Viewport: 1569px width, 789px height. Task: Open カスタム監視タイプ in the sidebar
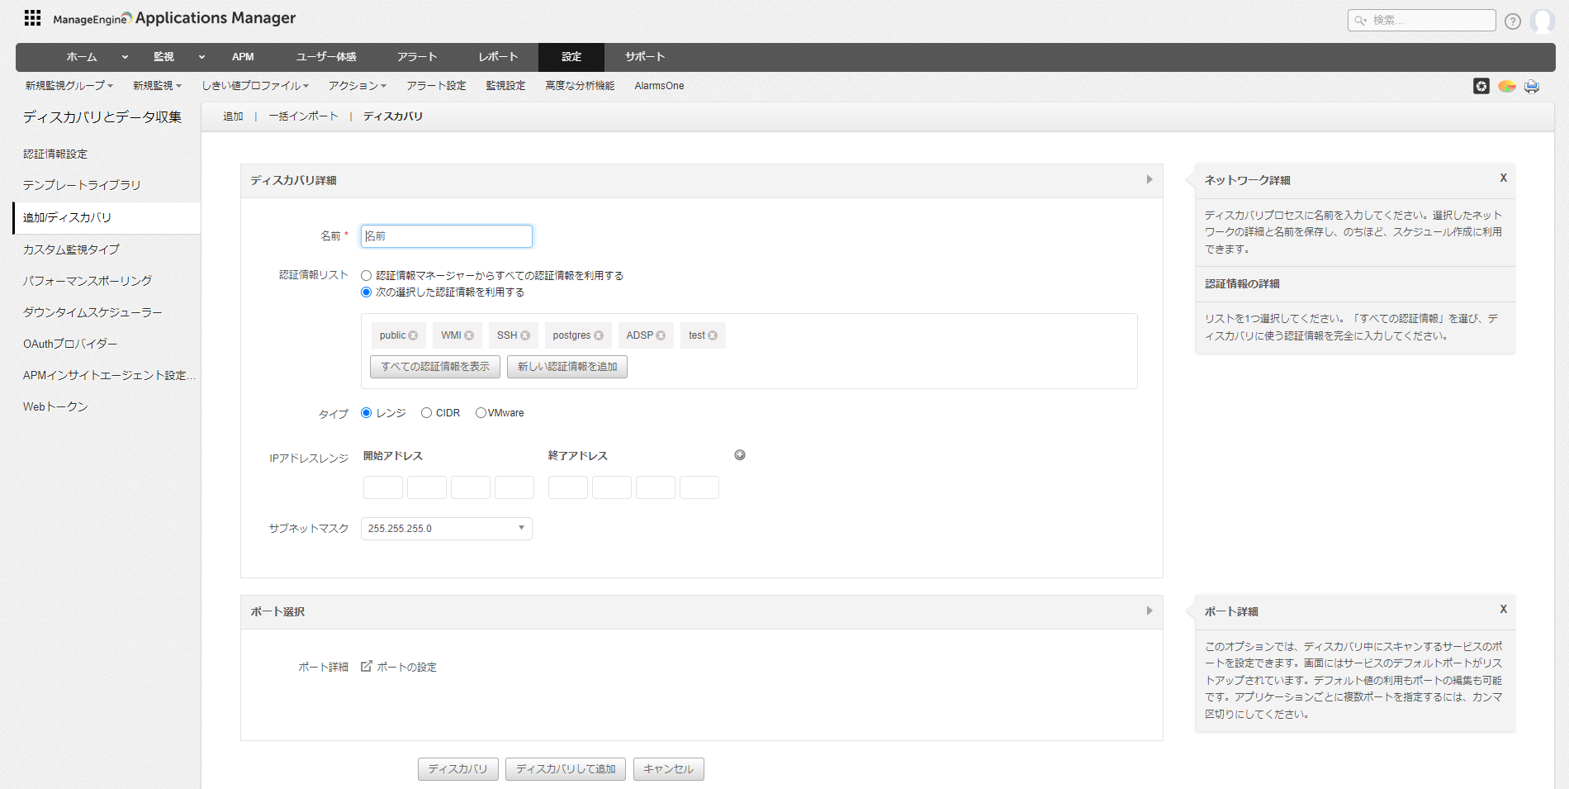tap(71, 250)
